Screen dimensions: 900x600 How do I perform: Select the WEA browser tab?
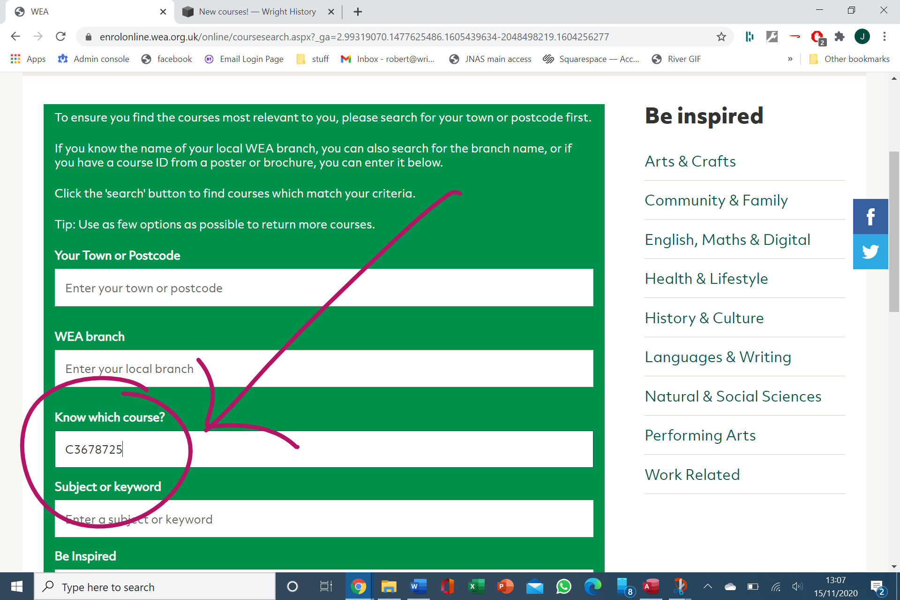[89, 12]
